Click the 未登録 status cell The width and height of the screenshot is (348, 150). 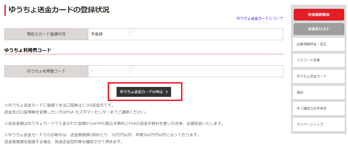[185, 34]
